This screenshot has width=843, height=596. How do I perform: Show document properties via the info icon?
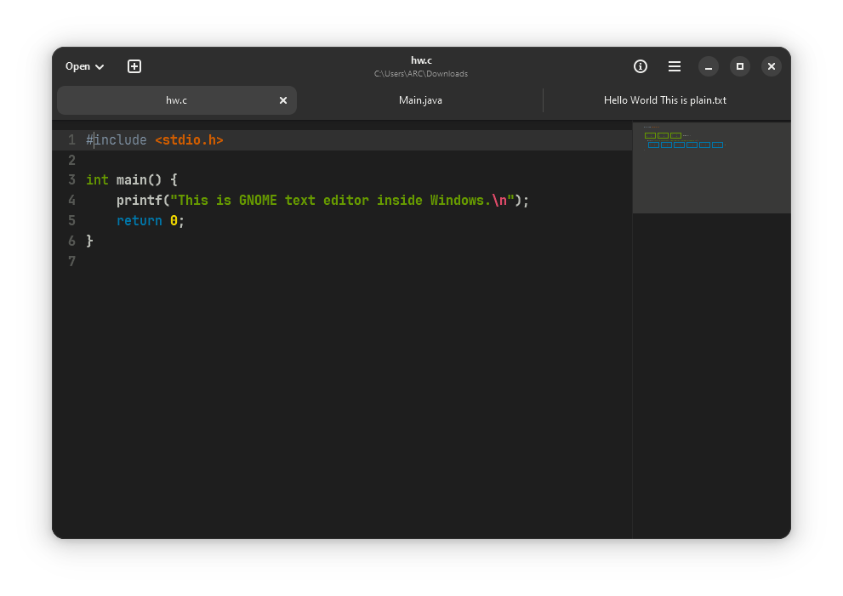(641, 66)
